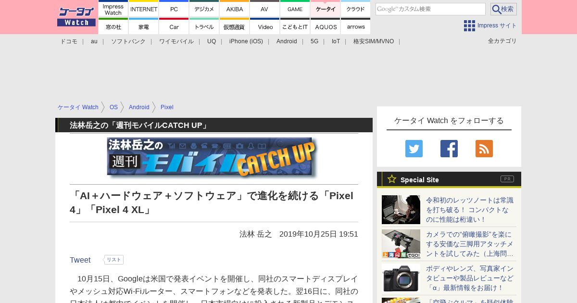
Task: Click the リスト button beside Tweet
Action: 114,260
